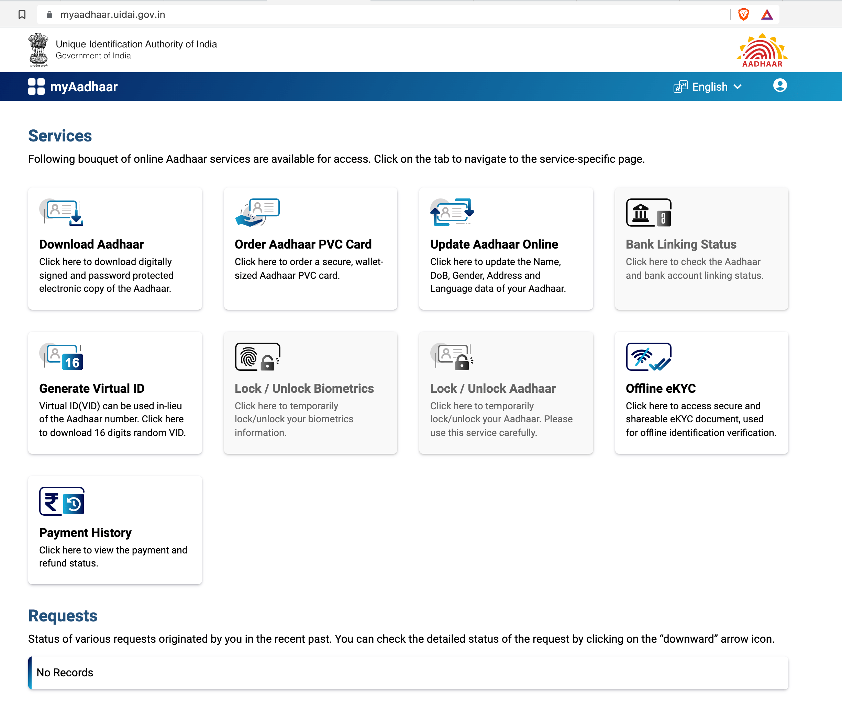The width and height of the screenshot is (842, 710).
Task: Click the Order Aadhaar PVC Card icon
Action: point(257,212)
